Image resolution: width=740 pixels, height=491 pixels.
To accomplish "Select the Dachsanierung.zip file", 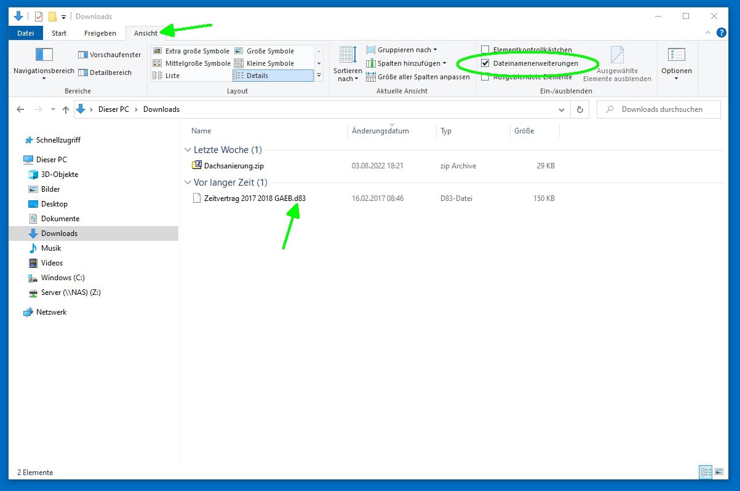I will pyautogui.click(x=234, y=166).
